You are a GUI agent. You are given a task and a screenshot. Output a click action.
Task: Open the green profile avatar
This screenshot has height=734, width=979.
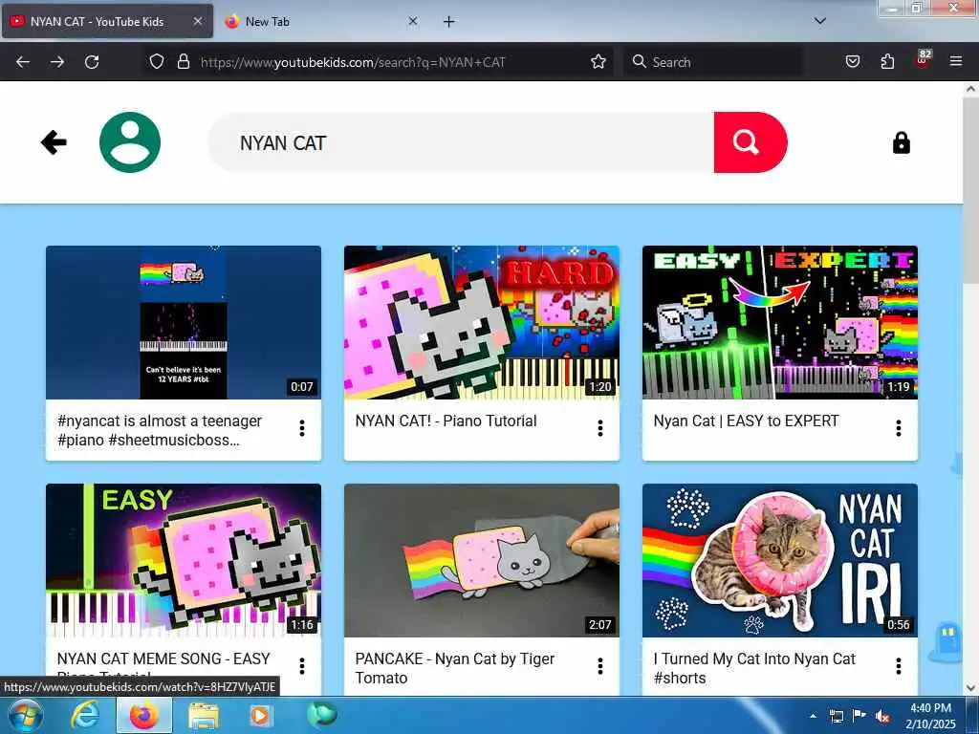[130, 142]
